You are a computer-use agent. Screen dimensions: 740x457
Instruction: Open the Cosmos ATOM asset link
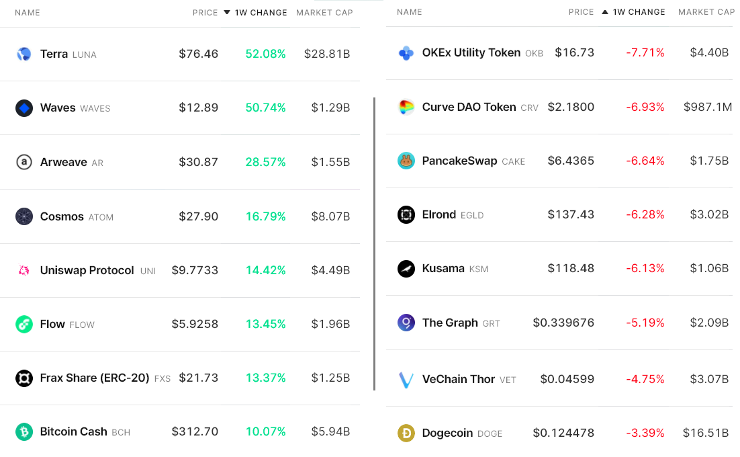point(77,216)
